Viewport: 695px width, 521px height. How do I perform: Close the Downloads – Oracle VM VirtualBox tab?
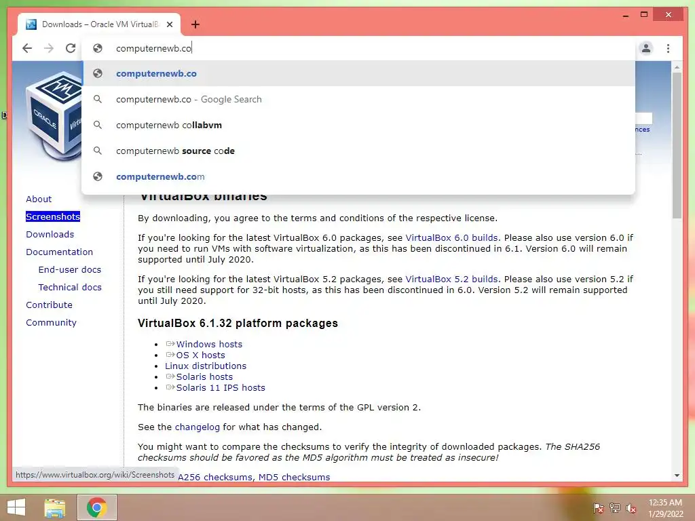coord(169,25)
